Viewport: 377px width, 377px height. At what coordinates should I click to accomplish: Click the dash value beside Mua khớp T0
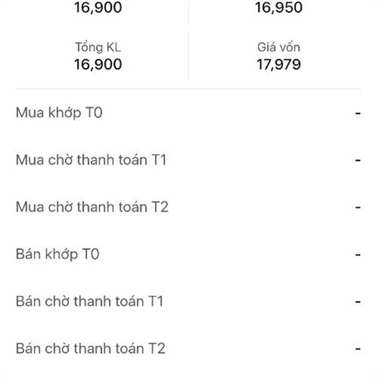click(358, 114)
